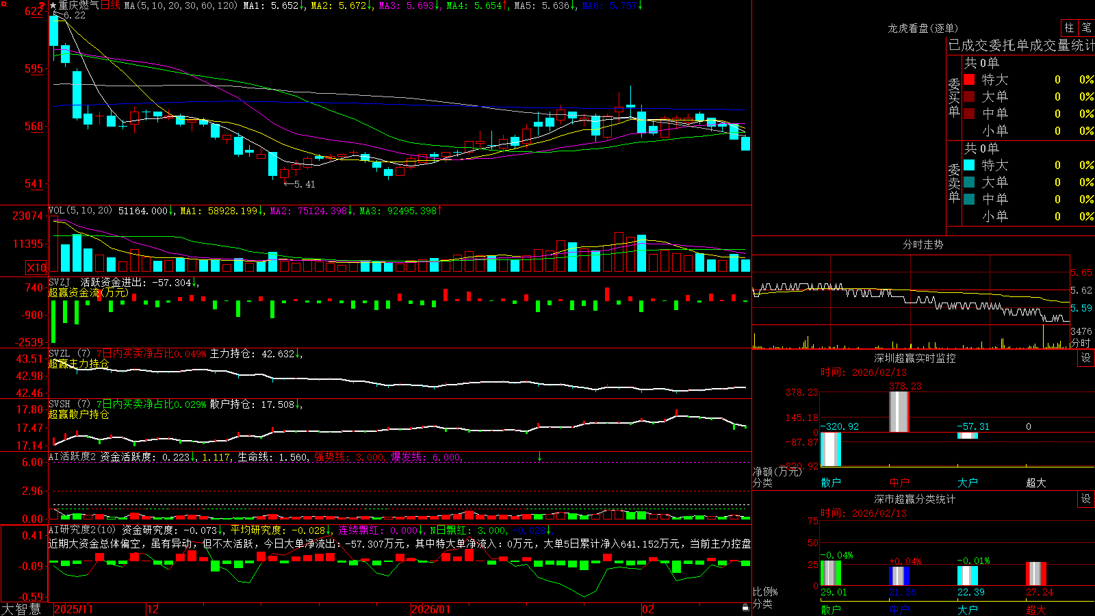Click the 超赢资金流(万元) label

(88, 293)
